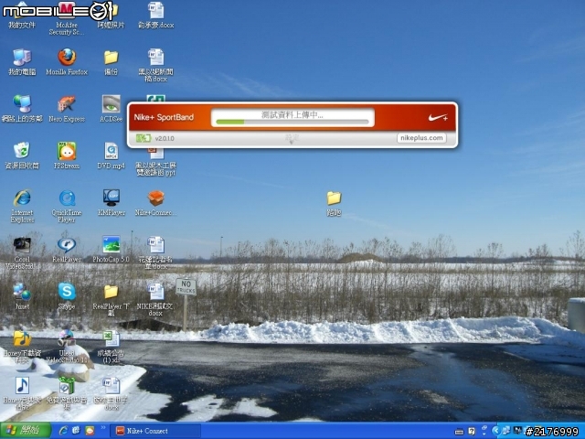Open the RealPlayer desktop shortcut
The height and width of the screenshot is (439, 585).
click(67, 245)
